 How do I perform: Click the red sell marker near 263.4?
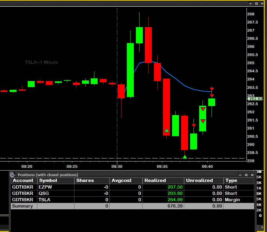click(x=212, y=89)
